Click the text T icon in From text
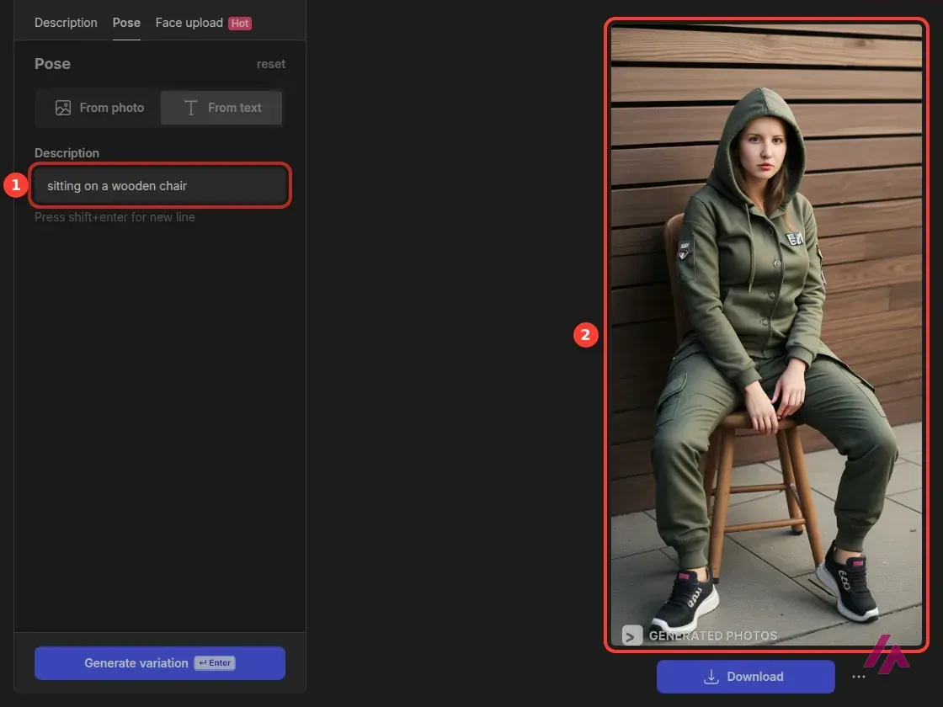Screen dimensions: 943x707 point(190,108)
